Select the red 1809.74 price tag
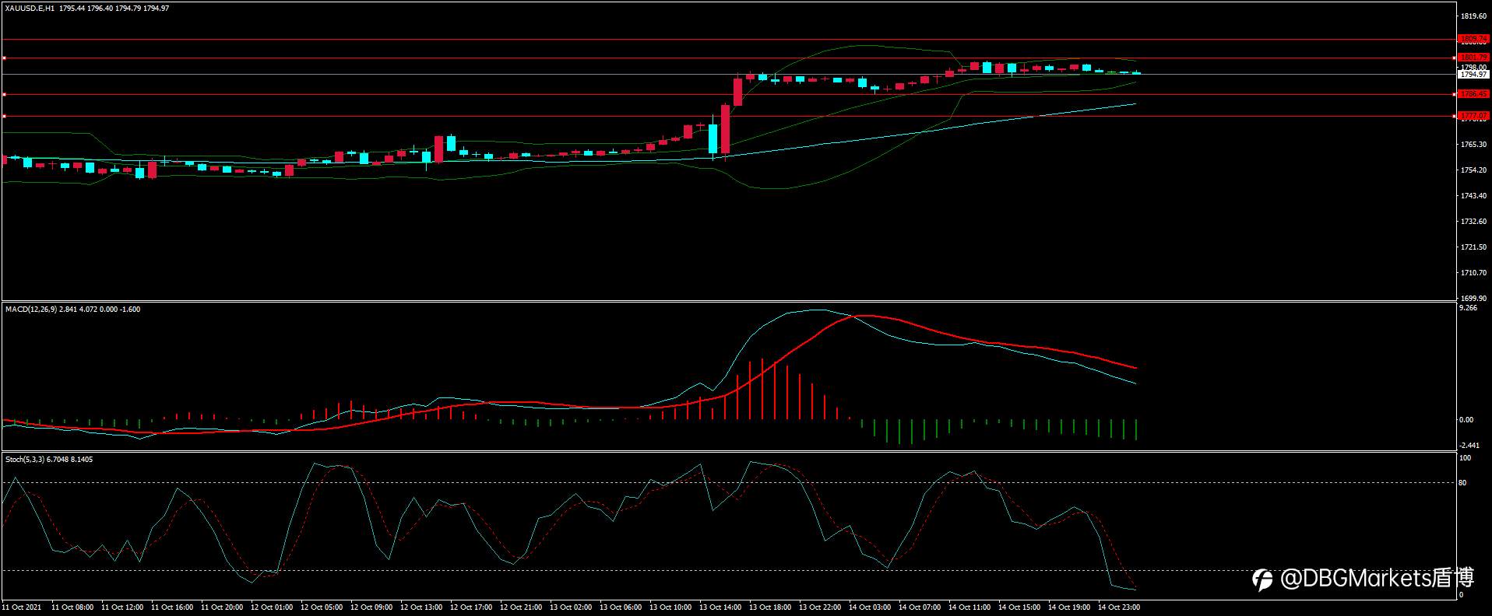 tap(1473, 39)
